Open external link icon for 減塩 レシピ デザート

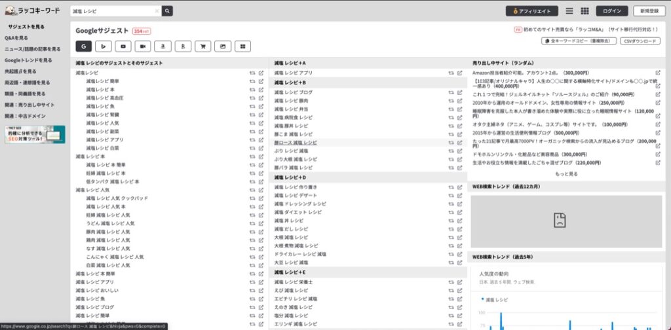pos(459,195)
